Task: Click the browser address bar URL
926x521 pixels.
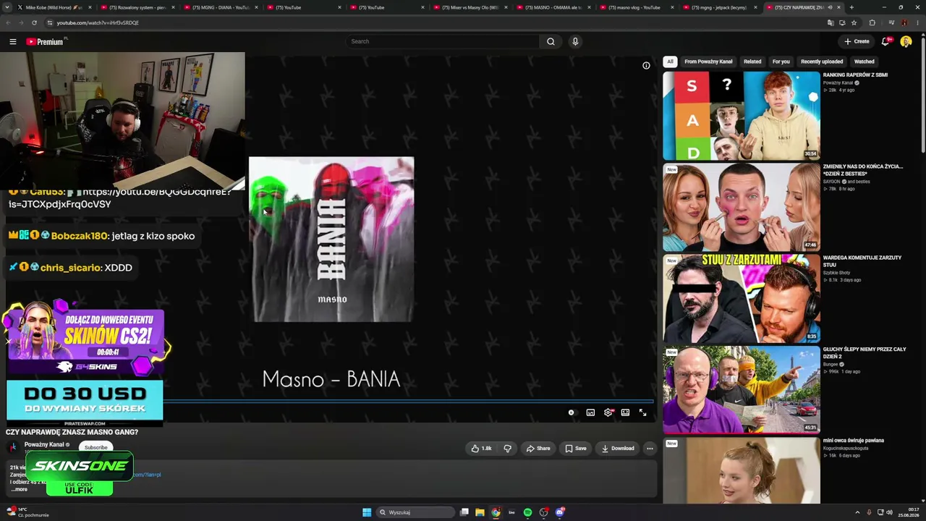Action: (98, 22)
